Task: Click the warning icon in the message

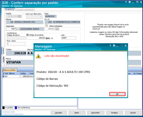Action: point(38,56)
